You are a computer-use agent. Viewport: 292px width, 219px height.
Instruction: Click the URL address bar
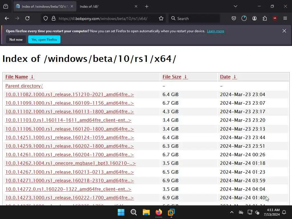click(103, 19)
